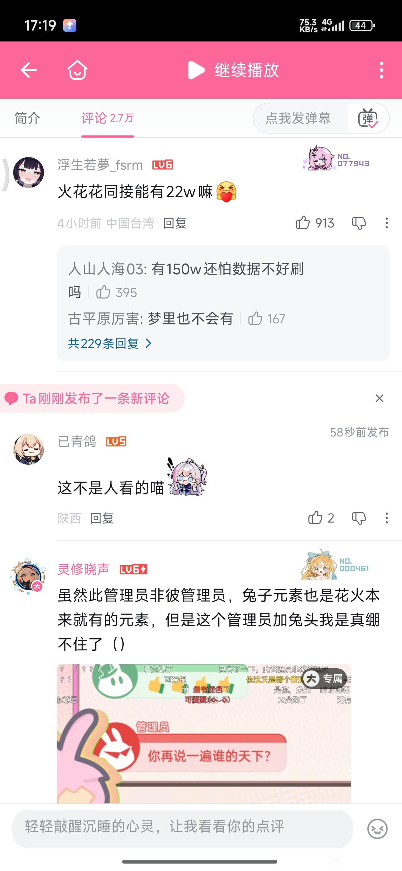Switch to the 简介 tab

coord(27,118)
